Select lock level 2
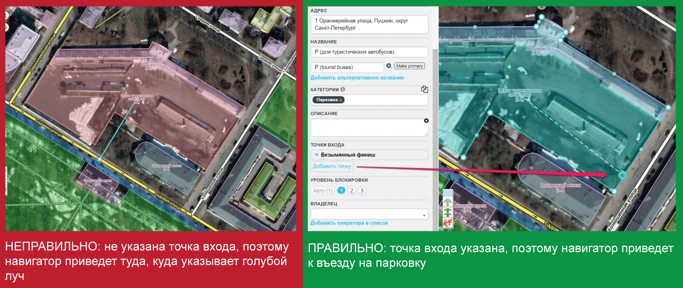Viewport: 683px width, 288px height. (352, 191)
